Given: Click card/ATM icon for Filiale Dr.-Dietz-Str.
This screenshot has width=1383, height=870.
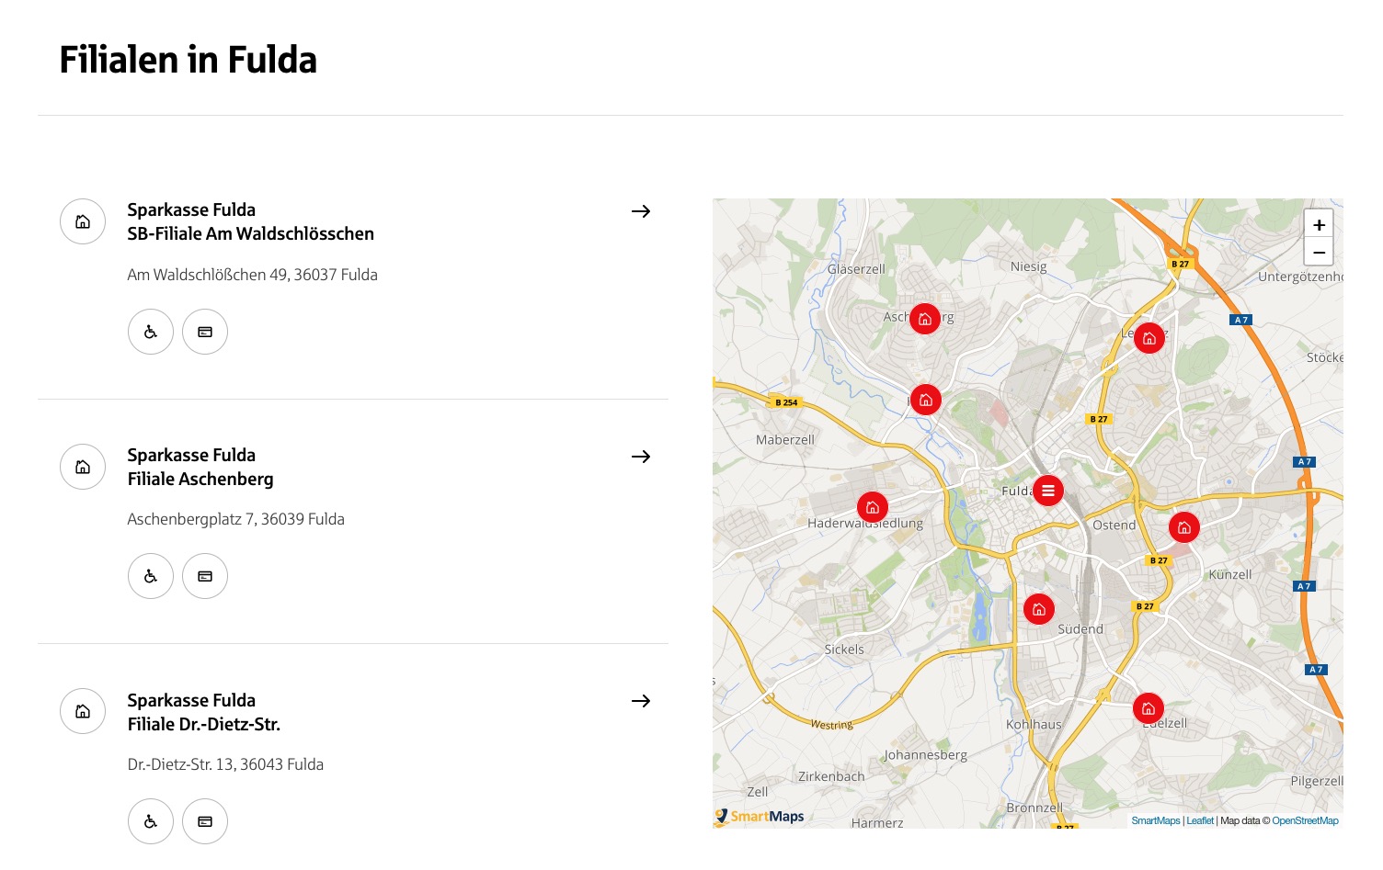Looking at the screenshot, I should point(205,821).
